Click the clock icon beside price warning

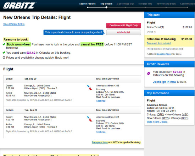coord(4,58)
